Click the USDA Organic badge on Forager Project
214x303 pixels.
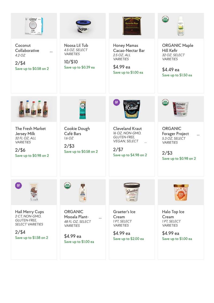tap(165, 103)
